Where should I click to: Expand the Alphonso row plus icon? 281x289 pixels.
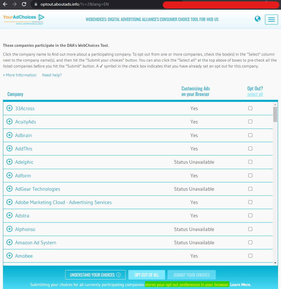pos(9,229)
